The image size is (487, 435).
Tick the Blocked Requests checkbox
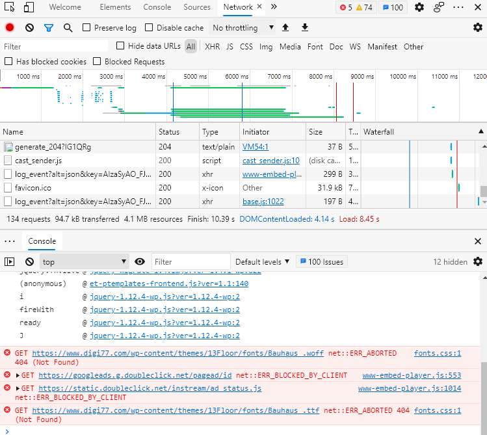(98, 62)
